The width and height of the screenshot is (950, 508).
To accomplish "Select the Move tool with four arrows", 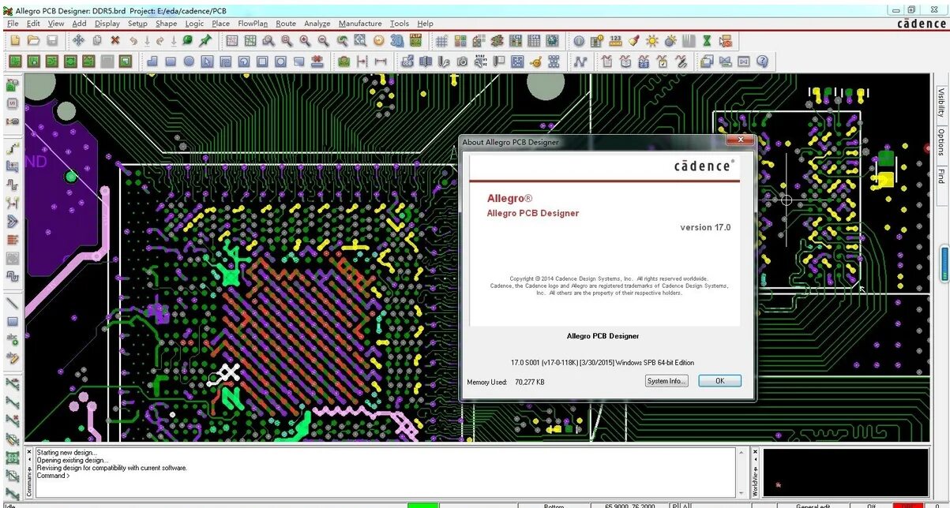I will (78, 40).
